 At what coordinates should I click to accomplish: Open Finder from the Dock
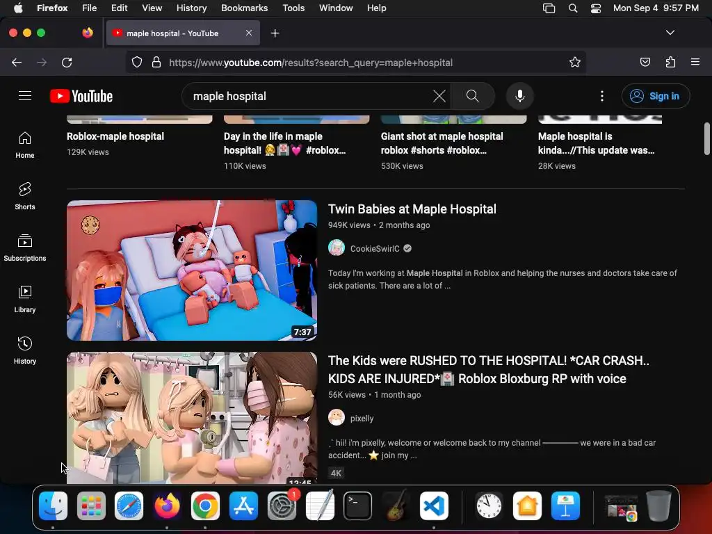(53, 505)
